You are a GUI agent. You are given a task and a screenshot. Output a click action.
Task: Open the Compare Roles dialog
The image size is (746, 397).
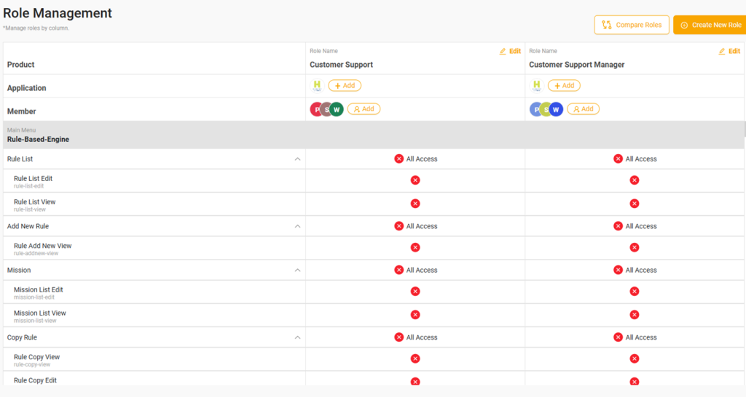tap(632, 25)
